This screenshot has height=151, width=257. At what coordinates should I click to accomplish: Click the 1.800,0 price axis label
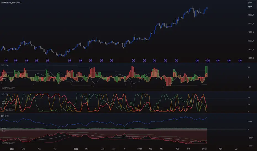coord(251,49)
